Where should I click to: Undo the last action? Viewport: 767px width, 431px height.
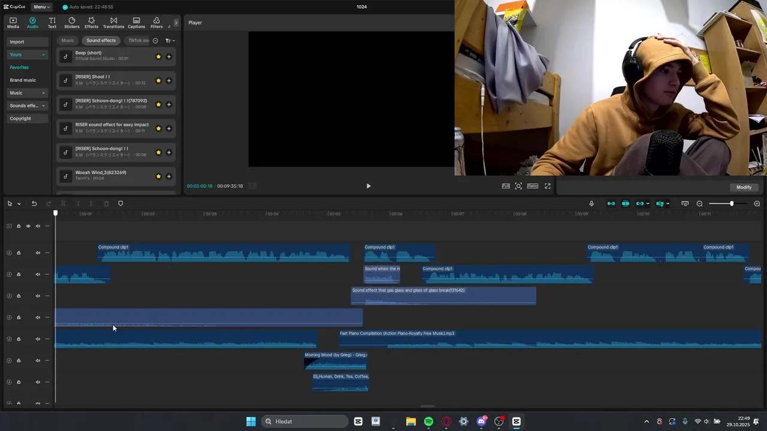pos(34,204)
